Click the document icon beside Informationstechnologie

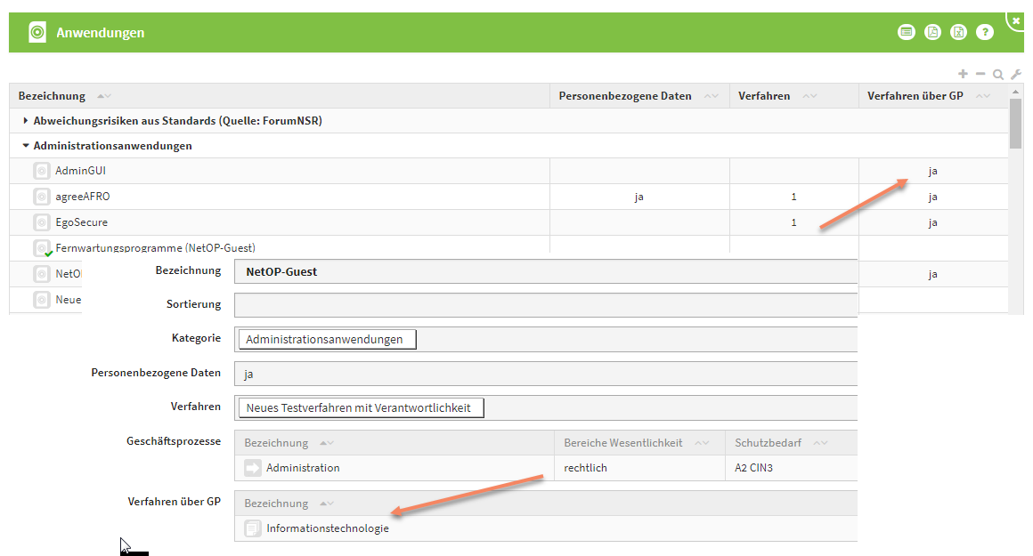(253, 528)
